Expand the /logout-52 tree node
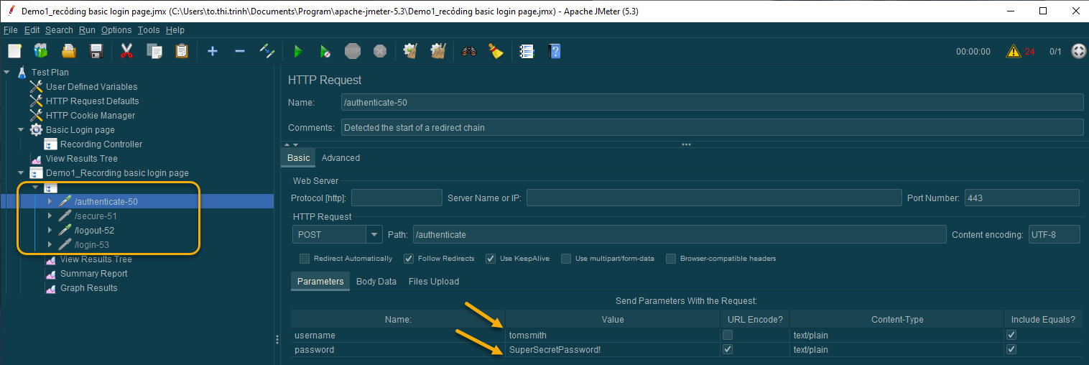 (x=50, y=231)
